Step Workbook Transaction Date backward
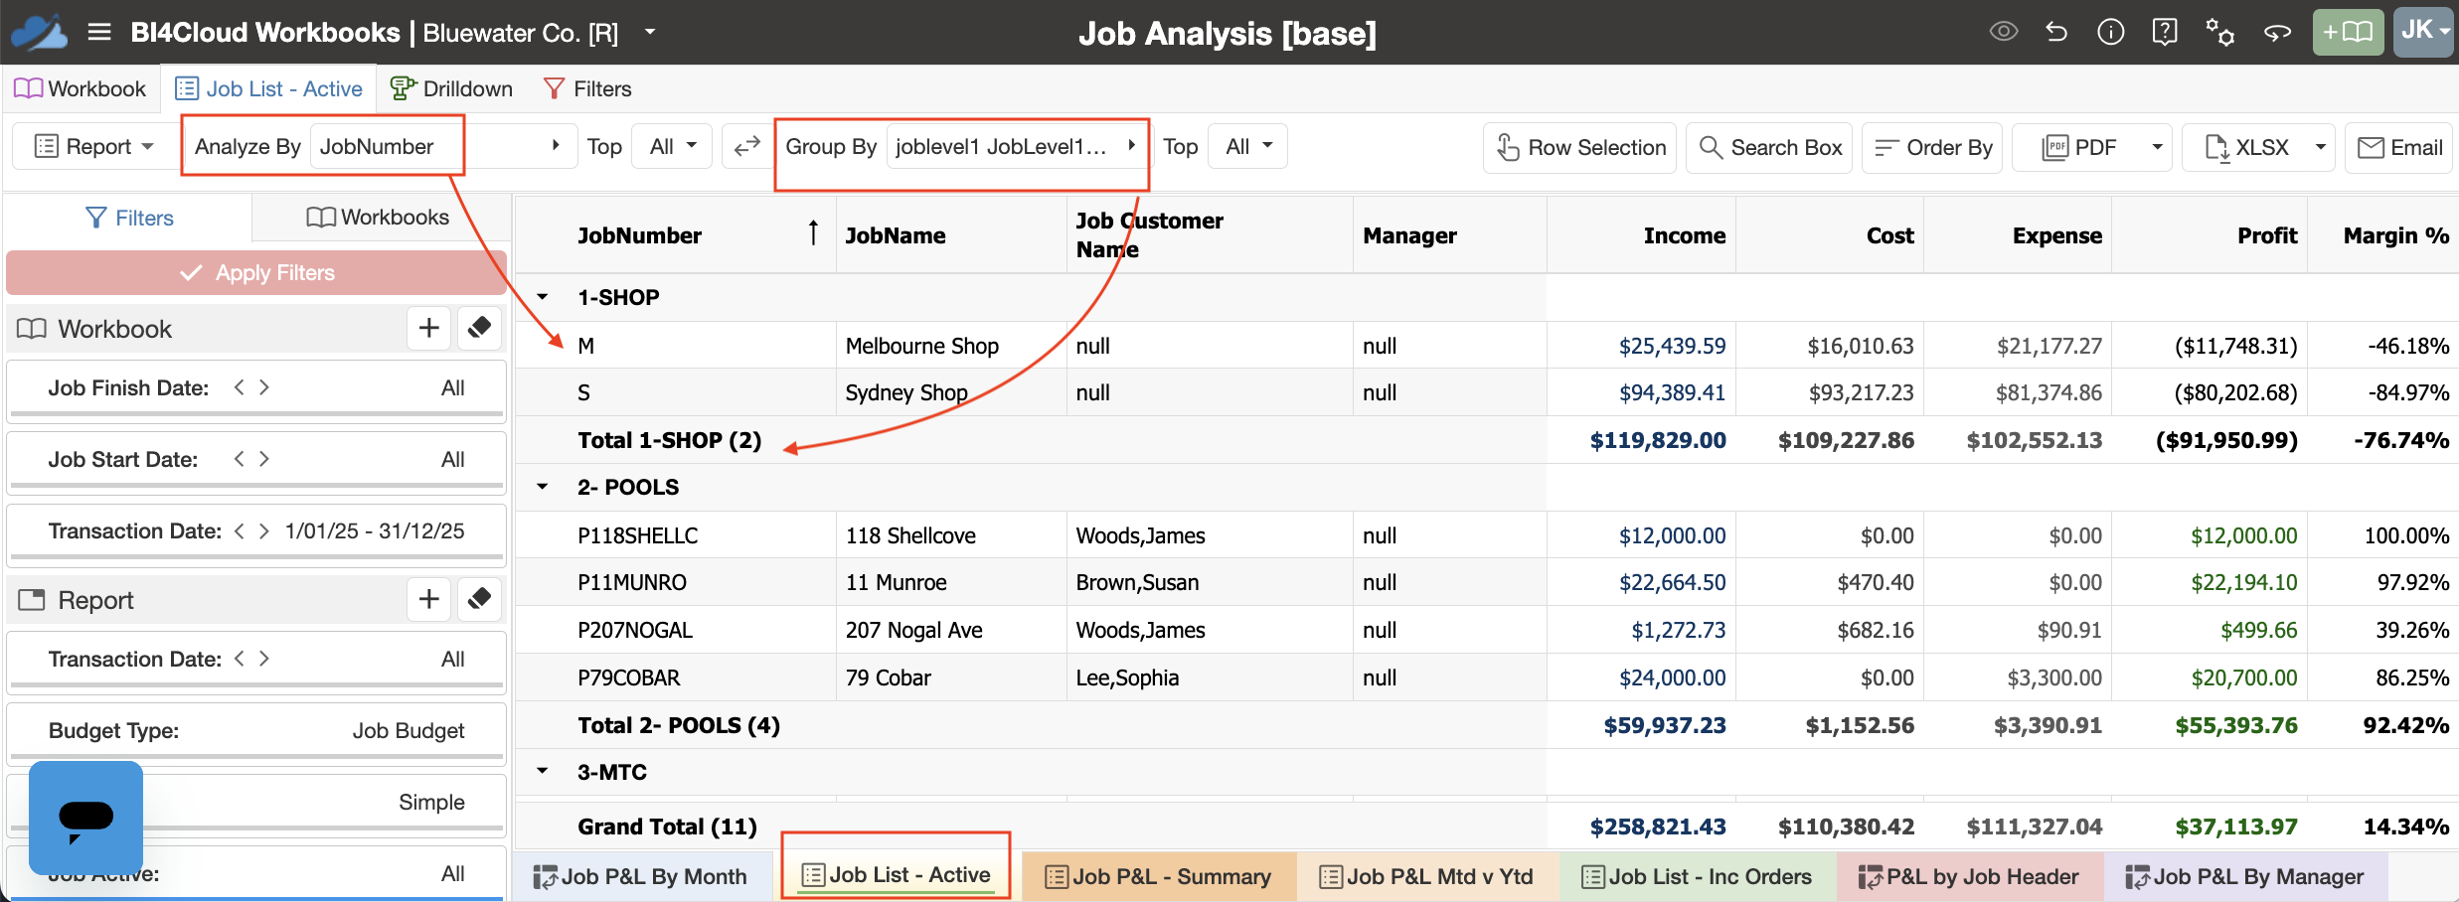This screenshot has height=902, width=2459. tap(239, 531)
